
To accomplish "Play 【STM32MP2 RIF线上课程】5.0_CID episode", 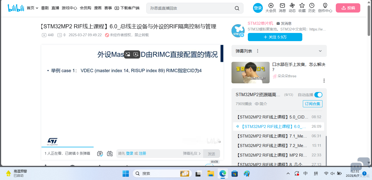I will [279, 117].
